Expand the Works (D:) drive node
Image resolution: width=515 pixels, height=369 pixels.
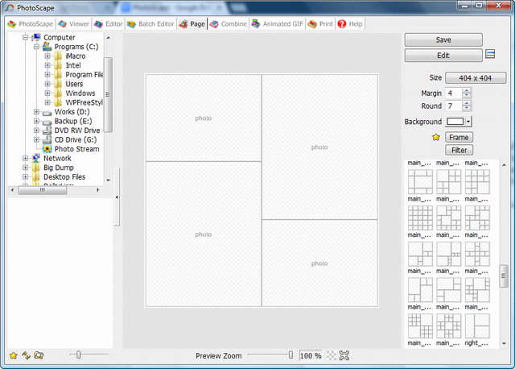36,112
